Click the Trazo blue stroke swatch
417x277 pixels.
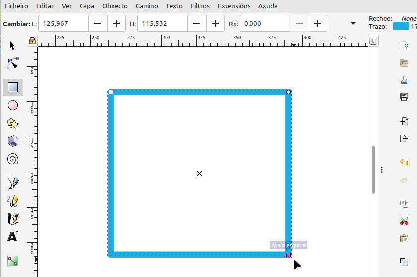coord(401,26)
